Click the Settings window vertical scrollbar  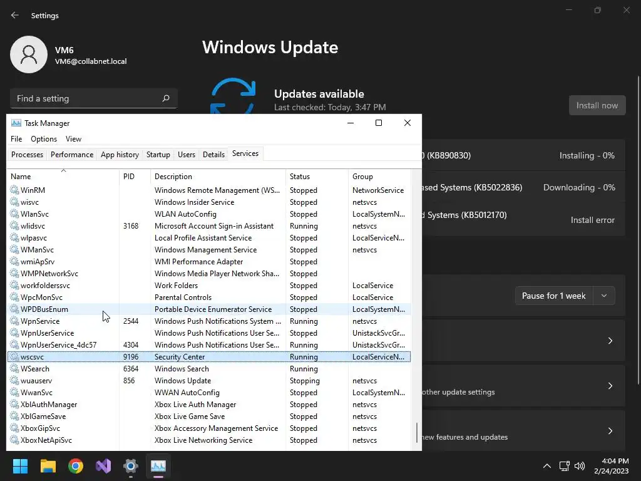click(x=638, y=230)
